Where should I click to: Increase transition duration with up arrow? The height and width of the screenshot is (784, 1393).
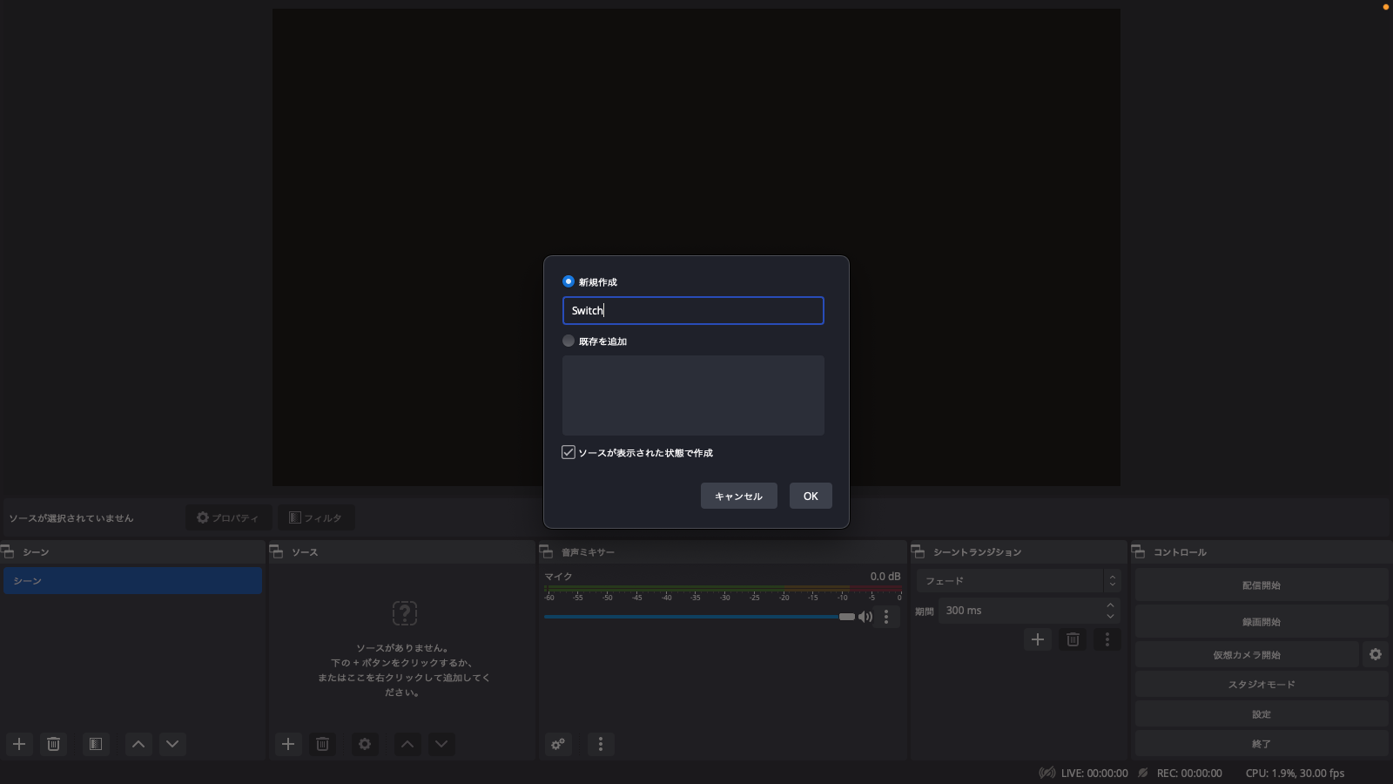click(x=1110, y=605)
